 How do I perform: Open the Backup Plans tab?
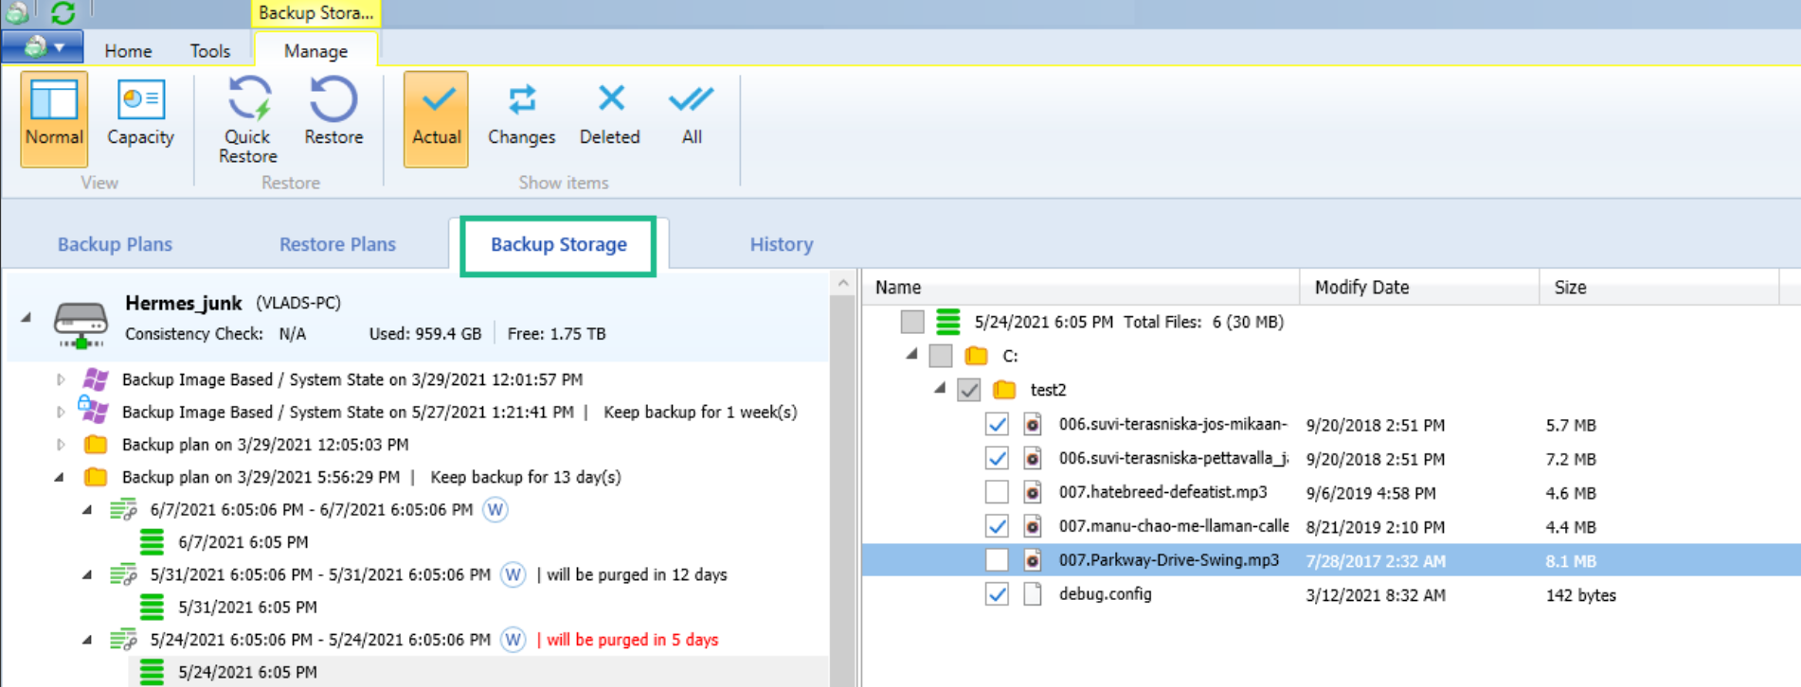pos(115,244)
